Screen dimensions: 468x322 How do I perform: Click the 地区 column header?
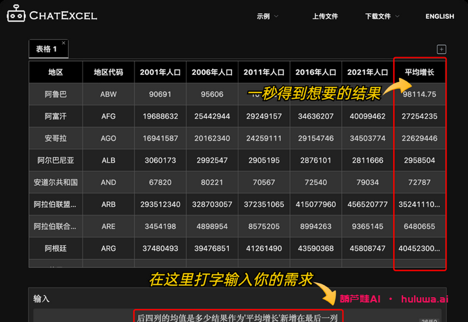tap(56, 72)
